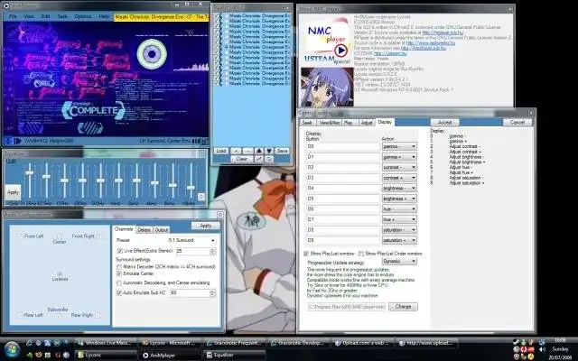Enable Matrix Decoder checkbox
This screenshot has height=361, width=578.
click(119, 266)
